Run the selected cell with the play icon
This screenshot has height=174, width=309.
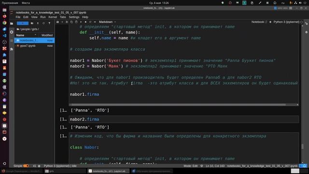point(81,22)
